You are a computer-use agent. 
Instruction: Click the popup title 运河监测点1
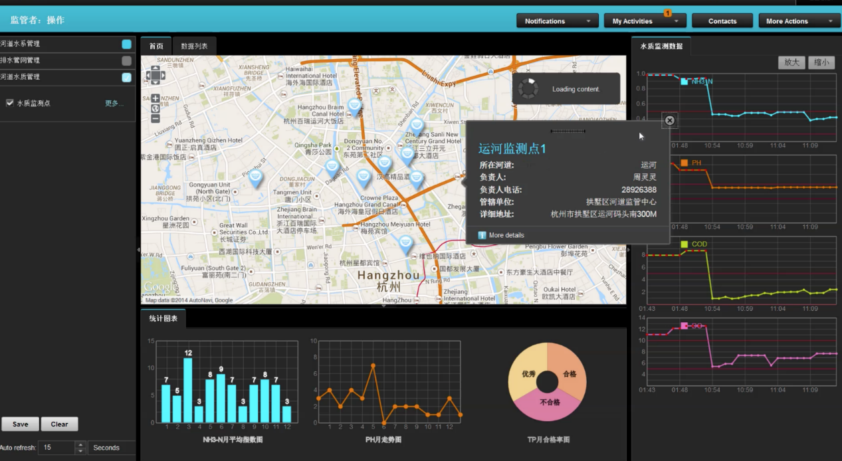click(x=512, y=149)
